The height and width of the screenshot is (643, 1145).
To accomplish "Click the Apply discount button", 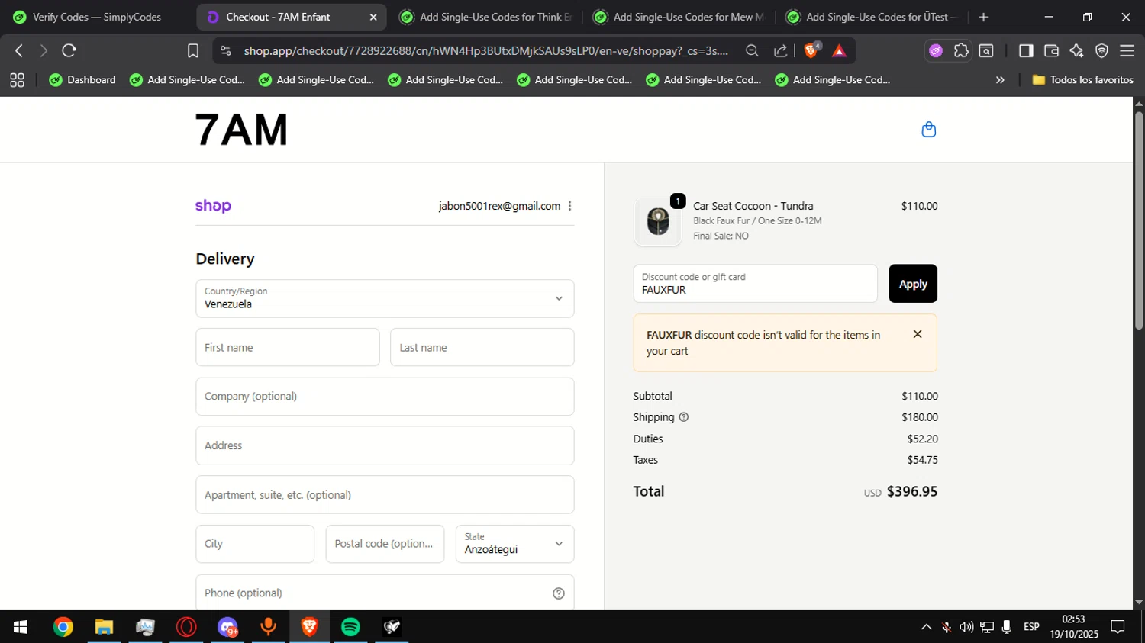I will point(913,284).
